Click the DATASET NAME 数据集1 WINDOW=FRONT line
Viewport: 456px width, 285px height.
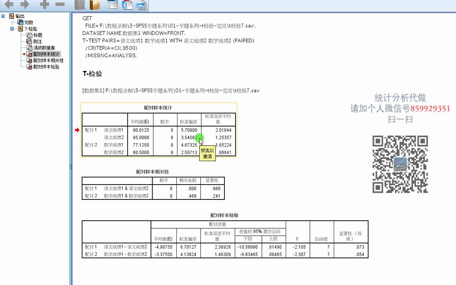(x=134, y=33)
